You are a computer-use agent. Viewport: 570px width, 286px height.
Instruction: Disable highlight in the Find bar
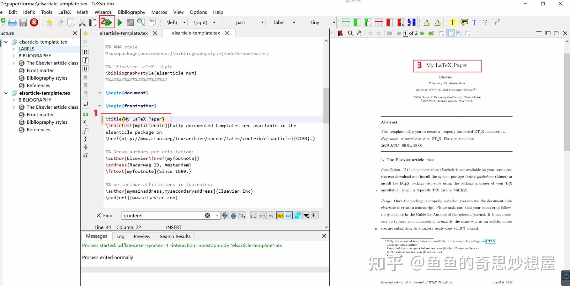point(280,216)
